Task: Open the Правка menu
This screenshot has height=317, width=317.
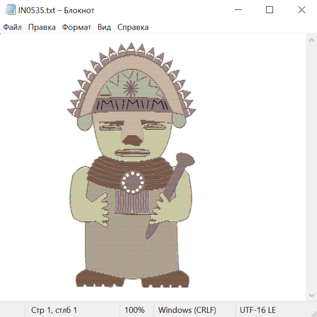Action: [42, 27]
